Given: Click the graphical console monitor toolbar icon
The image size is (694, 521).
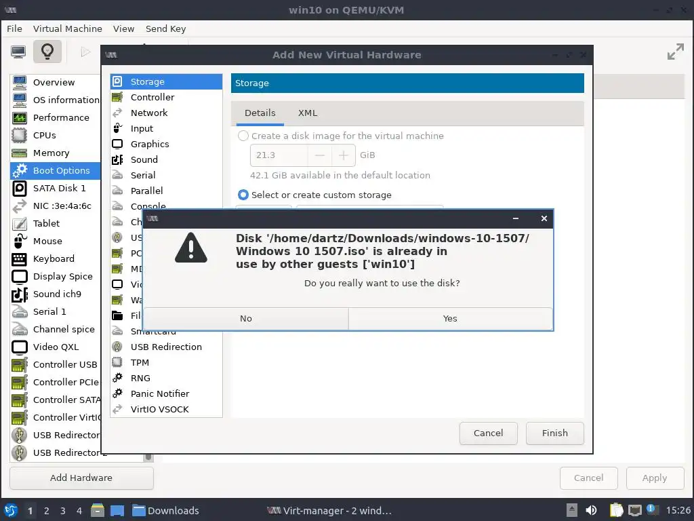Looking at the screenshot, I should [x=18, y=52].
